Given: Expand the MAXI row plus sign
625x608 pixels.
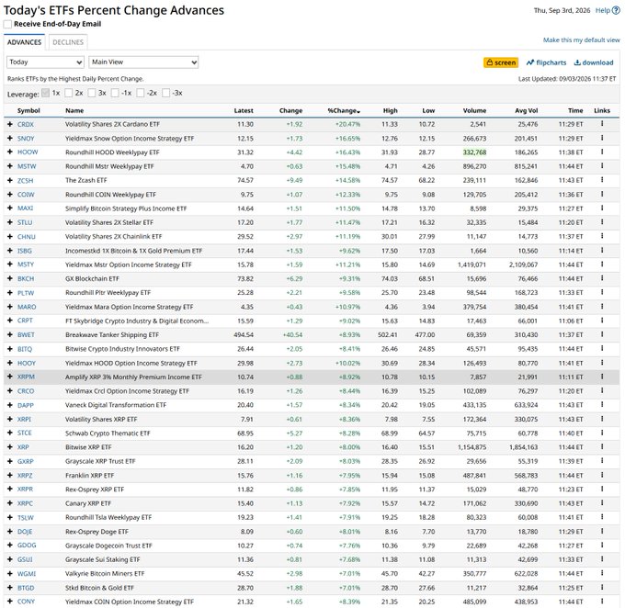Looking at the screenshot, I should (x=10, y=208).
